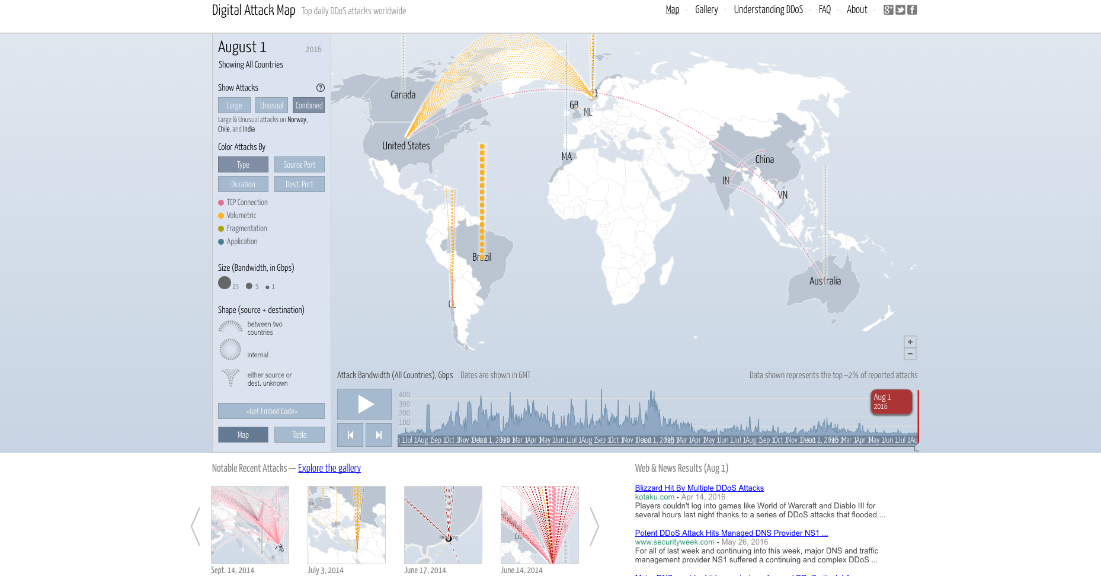Screen dimensions: 1101x576
Task: Enable the Large attacks filter
Action: coord(233,105)
